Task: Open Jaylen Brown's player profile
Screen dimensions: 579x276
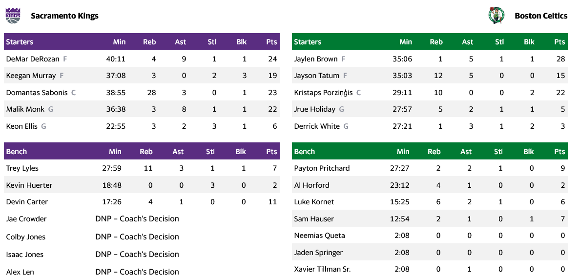Action: pyautogui.click(x=316, y=59)
